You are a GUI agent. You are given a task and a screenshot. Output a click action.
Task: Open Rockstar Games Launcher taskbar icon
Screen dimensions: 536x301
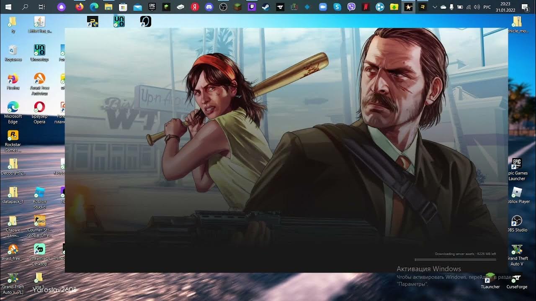coord(423,7)
